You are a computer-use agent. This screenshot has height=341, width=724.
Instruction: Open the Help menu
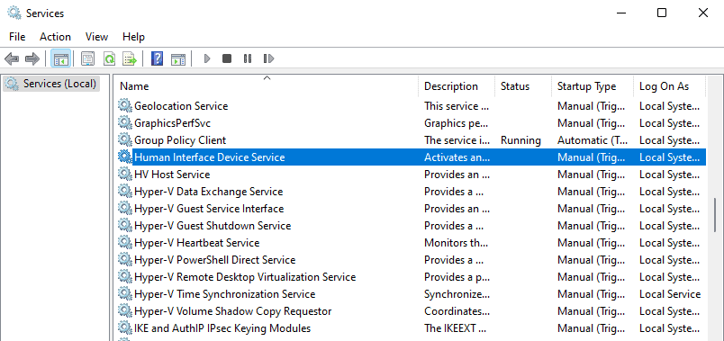(133, 37)
